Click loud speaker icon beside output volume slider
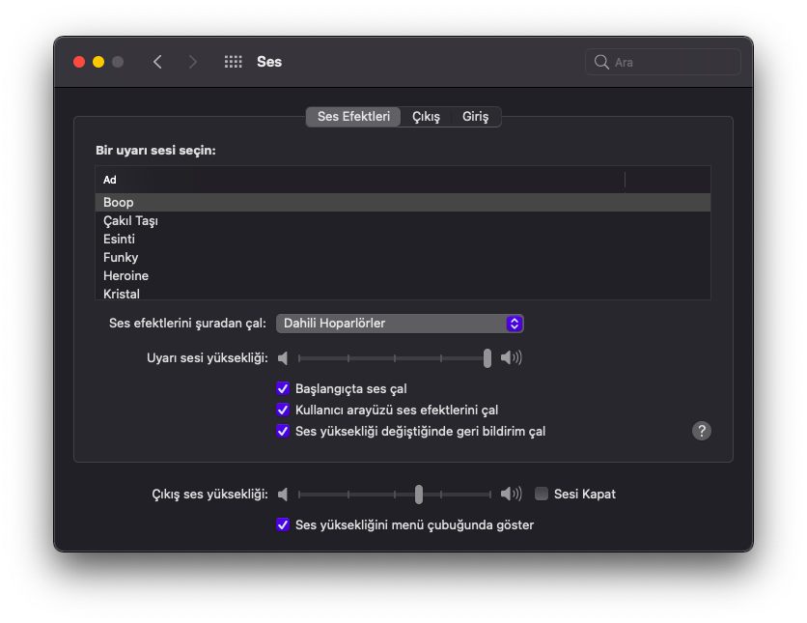This screenshot has width=807, height=623. click(511, 495)
